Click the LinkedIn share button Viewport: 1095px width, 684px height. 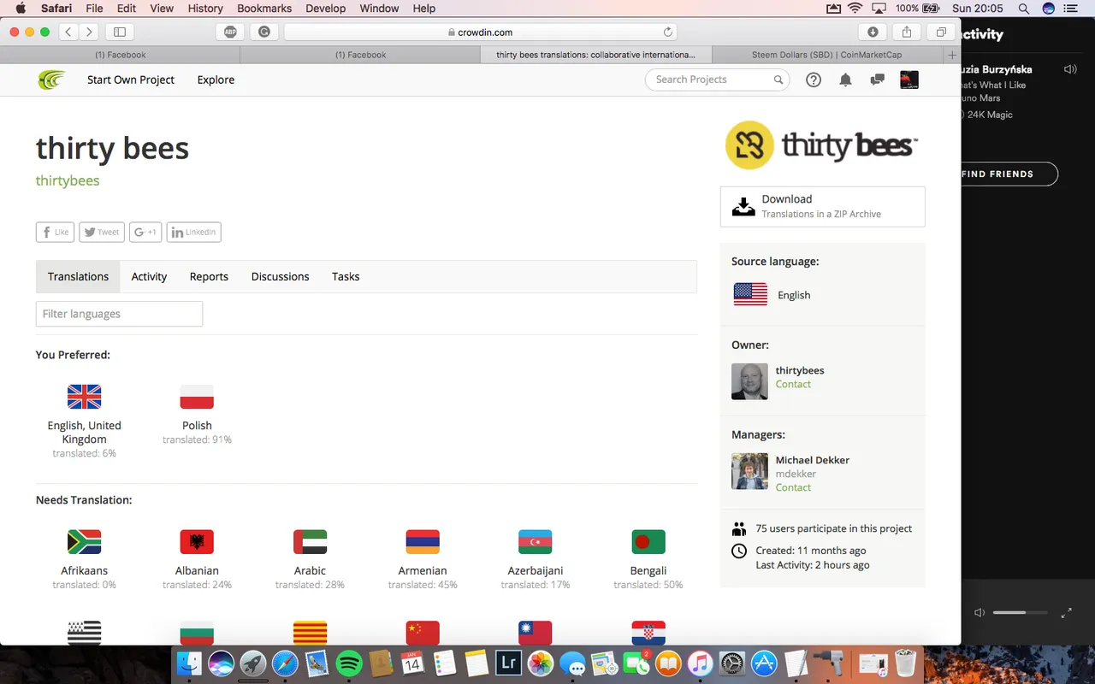[193, 232]
